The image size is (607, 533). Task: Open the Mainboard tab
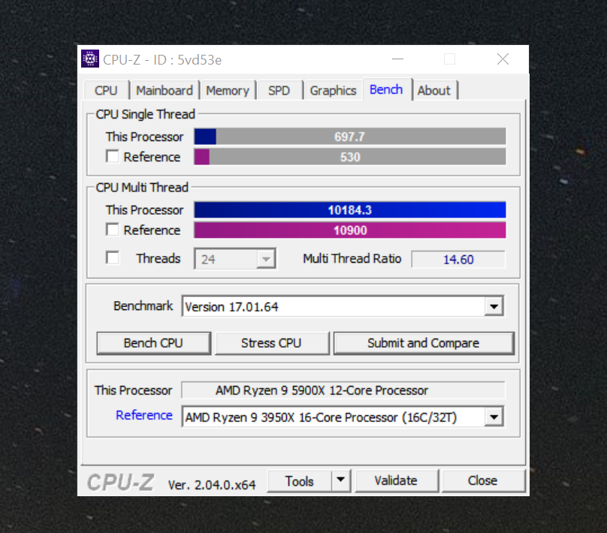[x=165, y=91]
